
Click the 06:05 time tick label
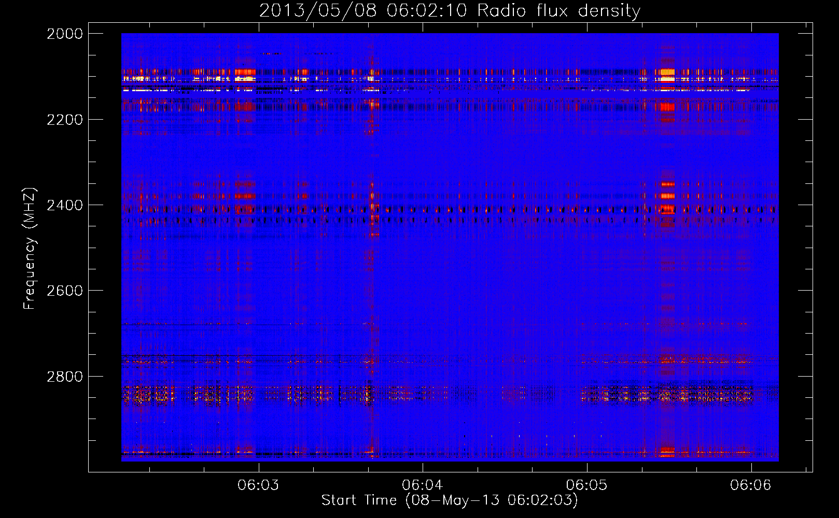[x=586, y=485]
